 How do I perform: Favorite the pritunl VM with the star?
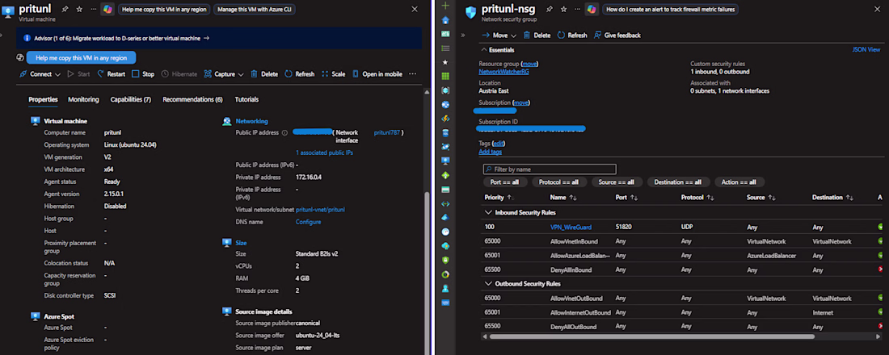tap(79, 10)
